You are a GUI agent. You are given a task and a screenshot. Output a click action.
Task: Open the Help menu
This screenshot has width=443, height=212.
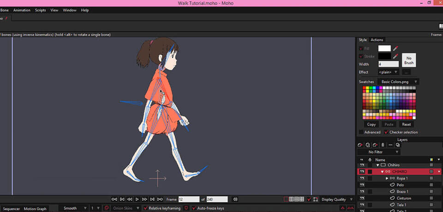85,10
